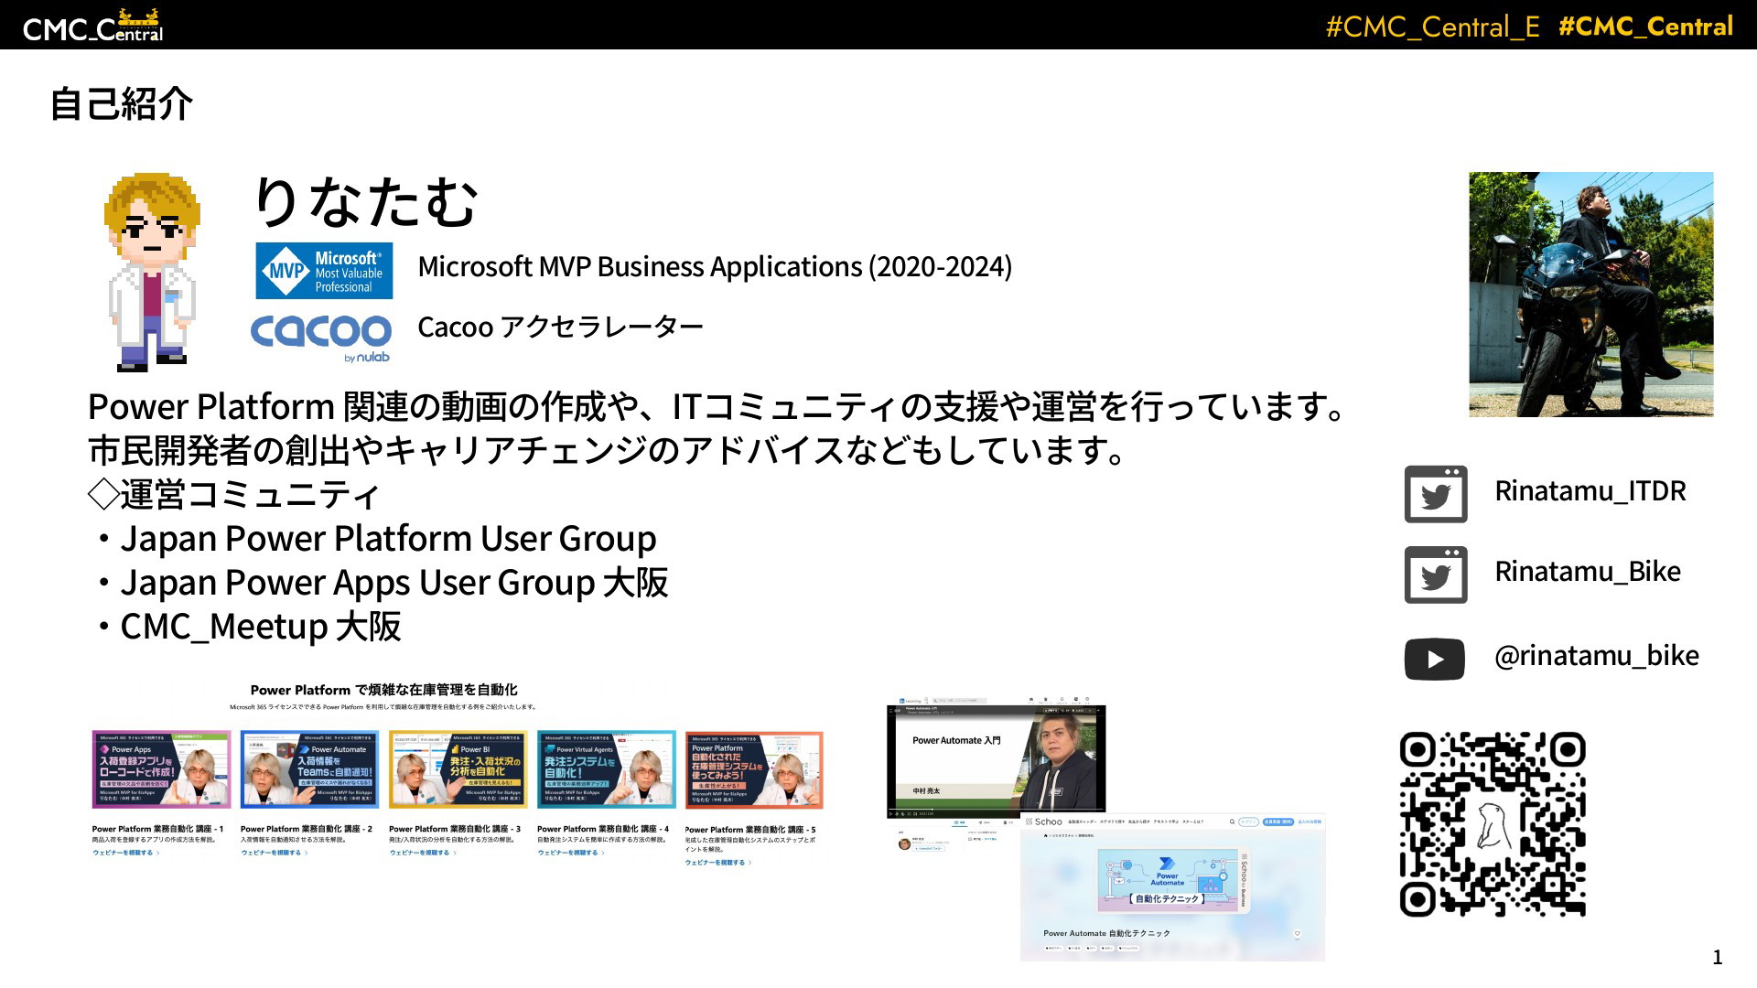The image size is (1757, 988).
Task: Click the Power Automate 入門 video screenshot
Action: click(996, 757)
